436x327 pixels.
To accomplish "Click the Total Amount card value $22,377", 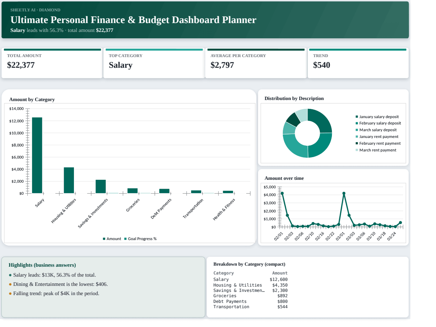I will pos(21,65).
